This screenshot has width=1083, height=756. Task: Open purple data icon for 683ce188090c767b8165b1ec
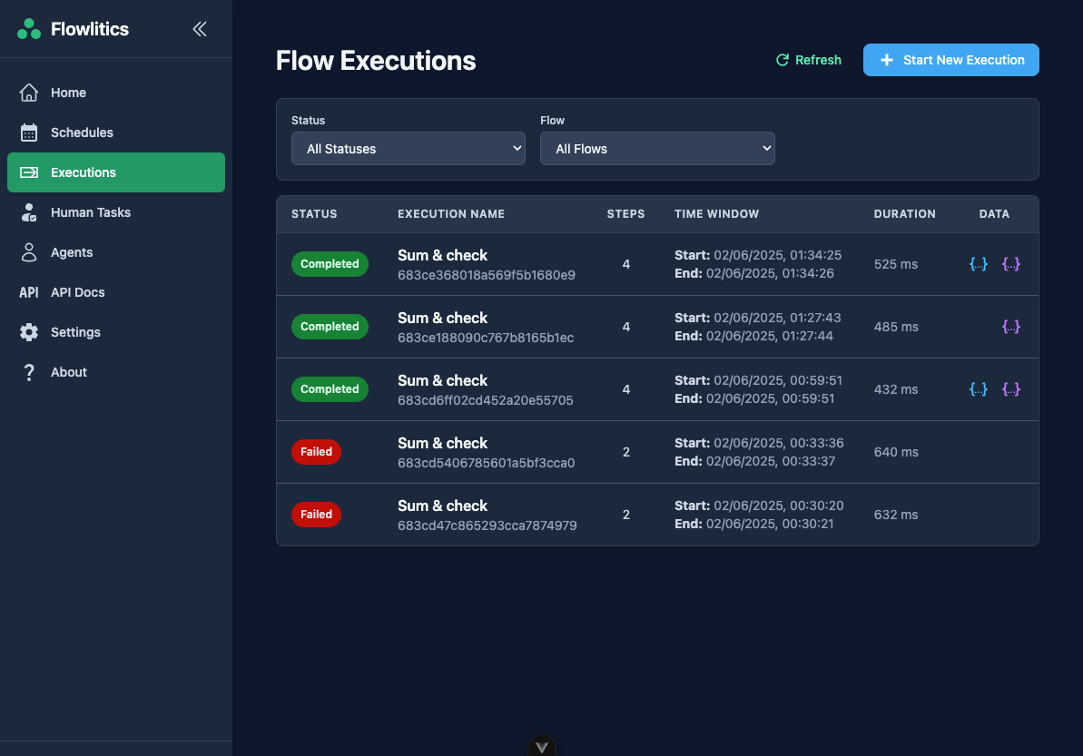pos(1011,327)
